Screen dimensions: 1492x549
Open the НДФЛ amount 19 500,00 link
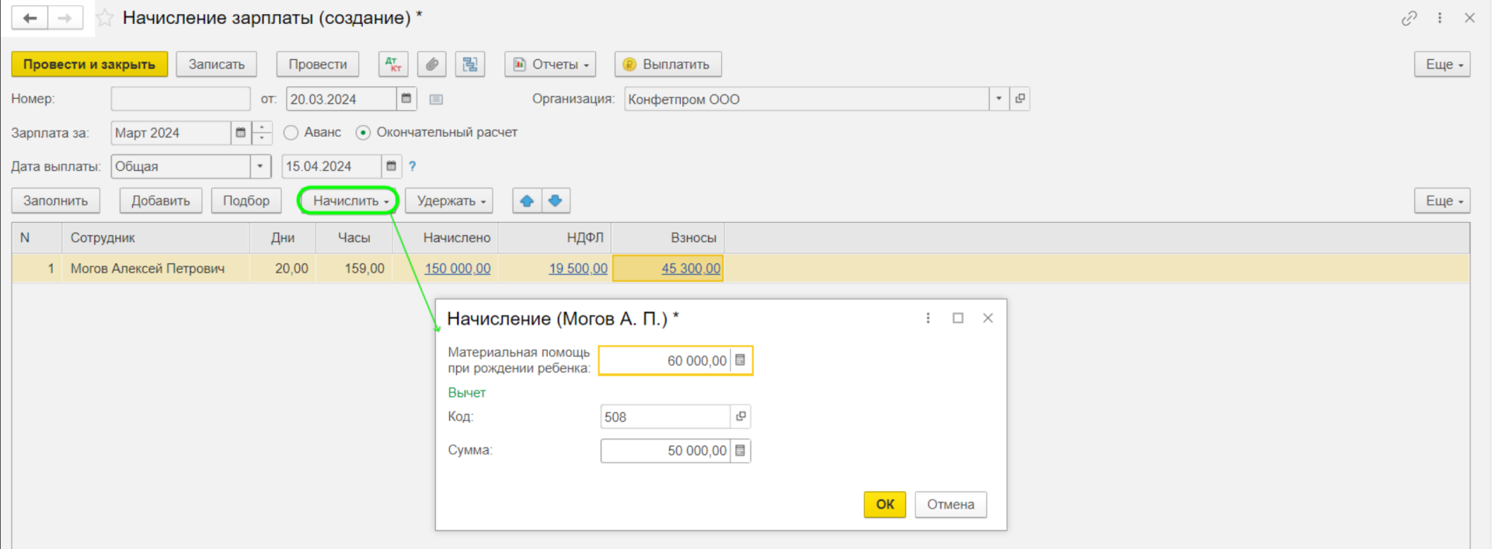(578, 269)
